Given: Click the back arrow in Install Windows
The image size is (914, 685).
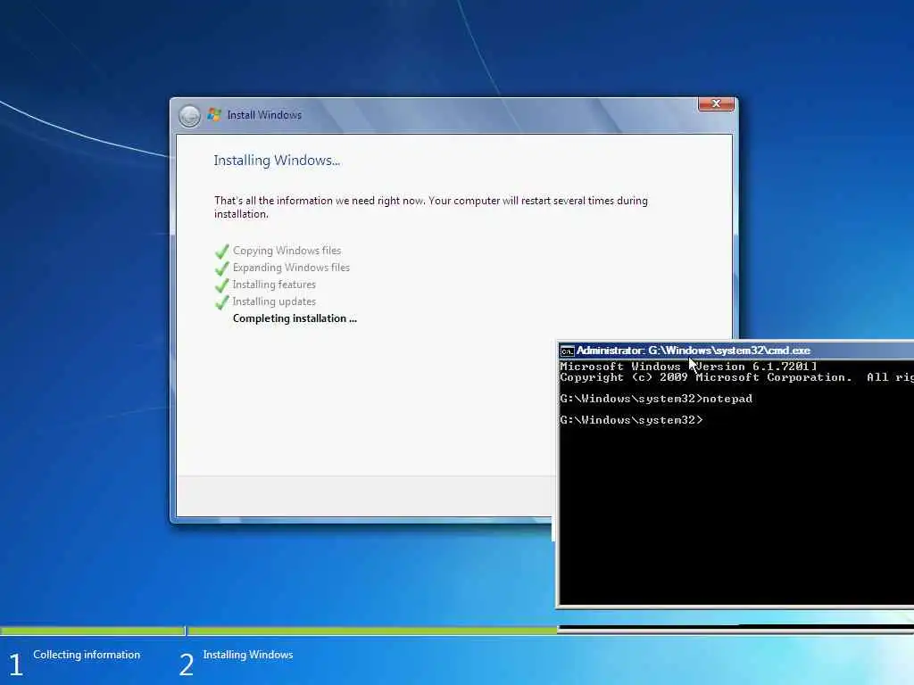Looking at the screenshot, I should click(x=189, y=116).
